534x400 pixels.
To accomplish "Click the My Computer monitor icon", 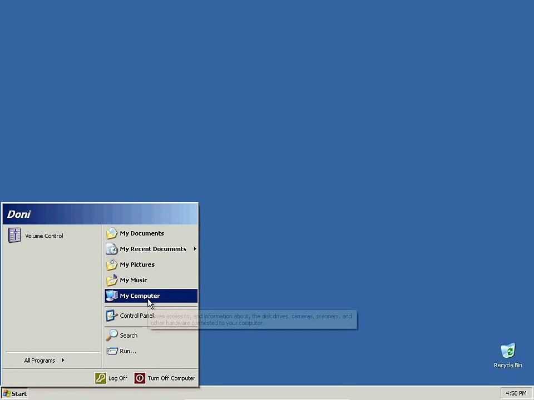I will tap(112, 296).
